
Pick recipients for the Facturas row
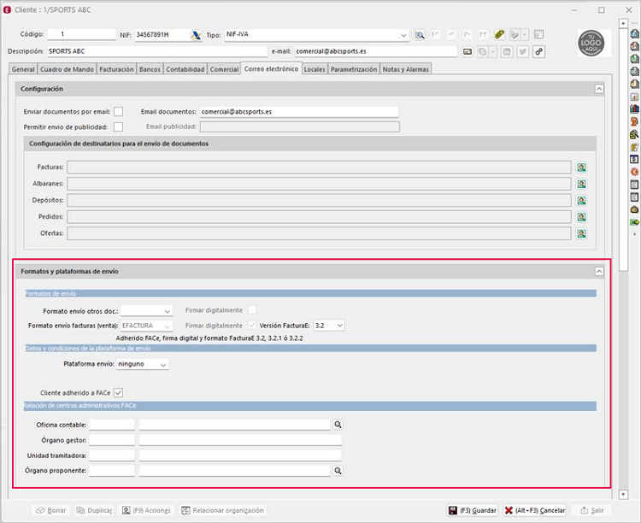(581, 167)
